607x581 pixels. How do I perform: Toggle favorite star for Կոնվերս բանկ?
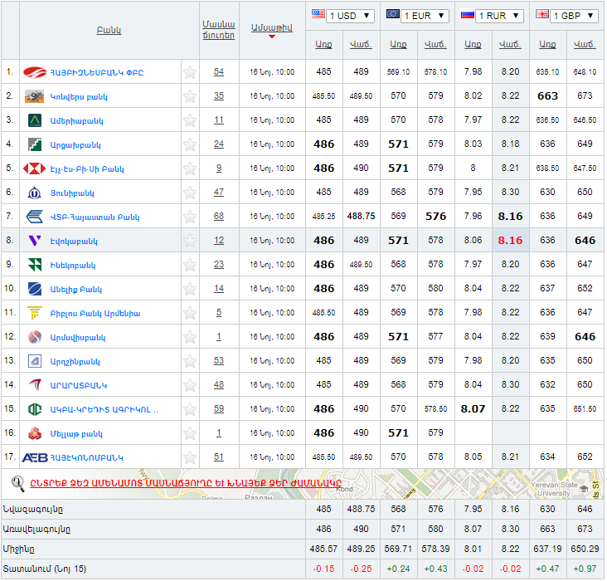pos(190,96)
